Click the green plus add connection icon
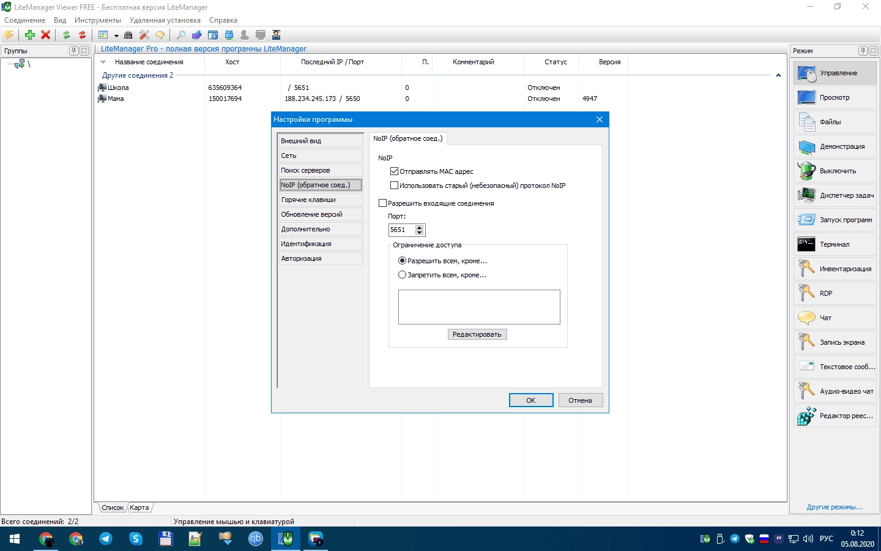Viewport: 881px width, 551px height. [29, 35]
